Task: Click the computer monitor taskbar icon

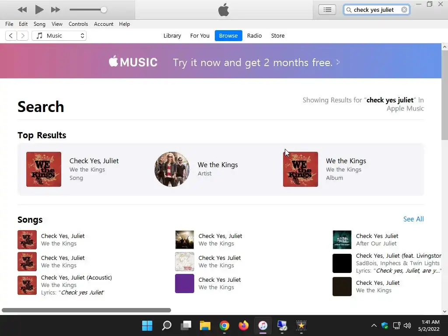Action: [282, 325]
